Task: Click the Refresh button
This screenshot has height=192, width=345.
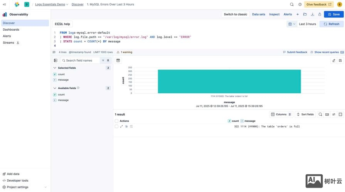Action: (332, 24)
